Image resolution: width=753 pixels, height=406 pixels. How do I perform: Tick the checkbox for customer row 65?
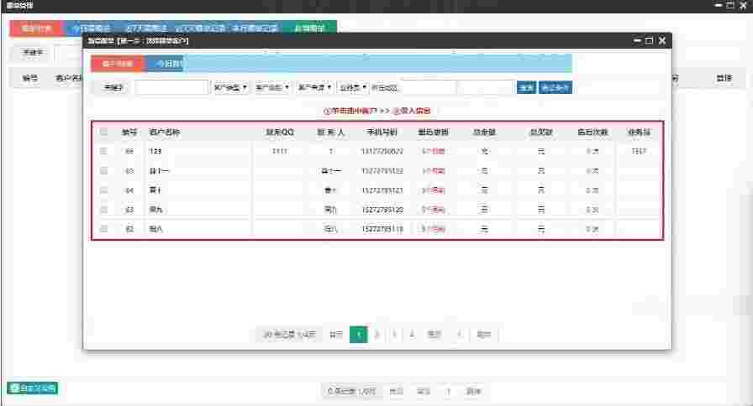click(x=103, y=170)
